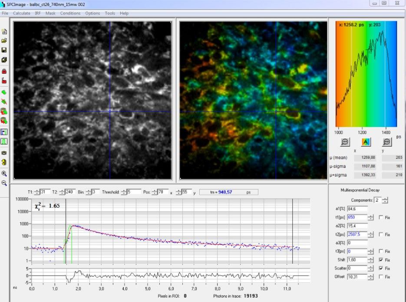Click the camera snapshot icon
Image resolution: width=406 pixels, height=302 pixels.
[x=4, y=153]
